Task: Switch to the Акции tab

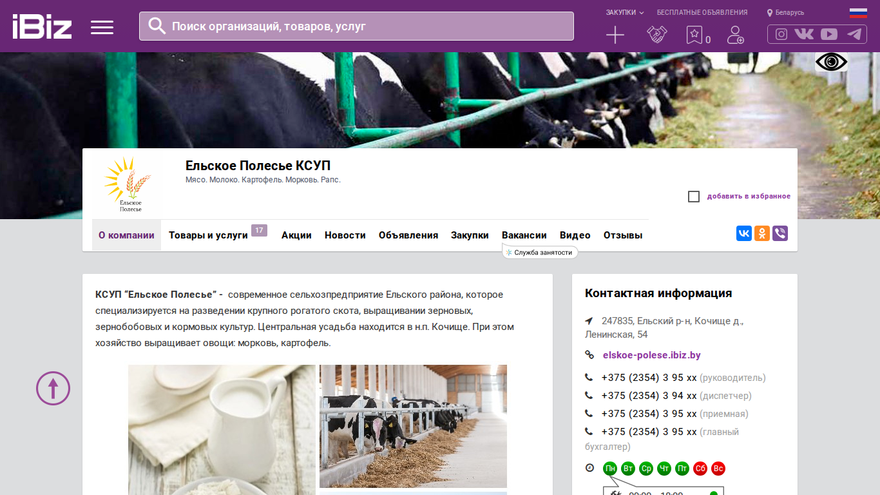Action: point(296,235)
